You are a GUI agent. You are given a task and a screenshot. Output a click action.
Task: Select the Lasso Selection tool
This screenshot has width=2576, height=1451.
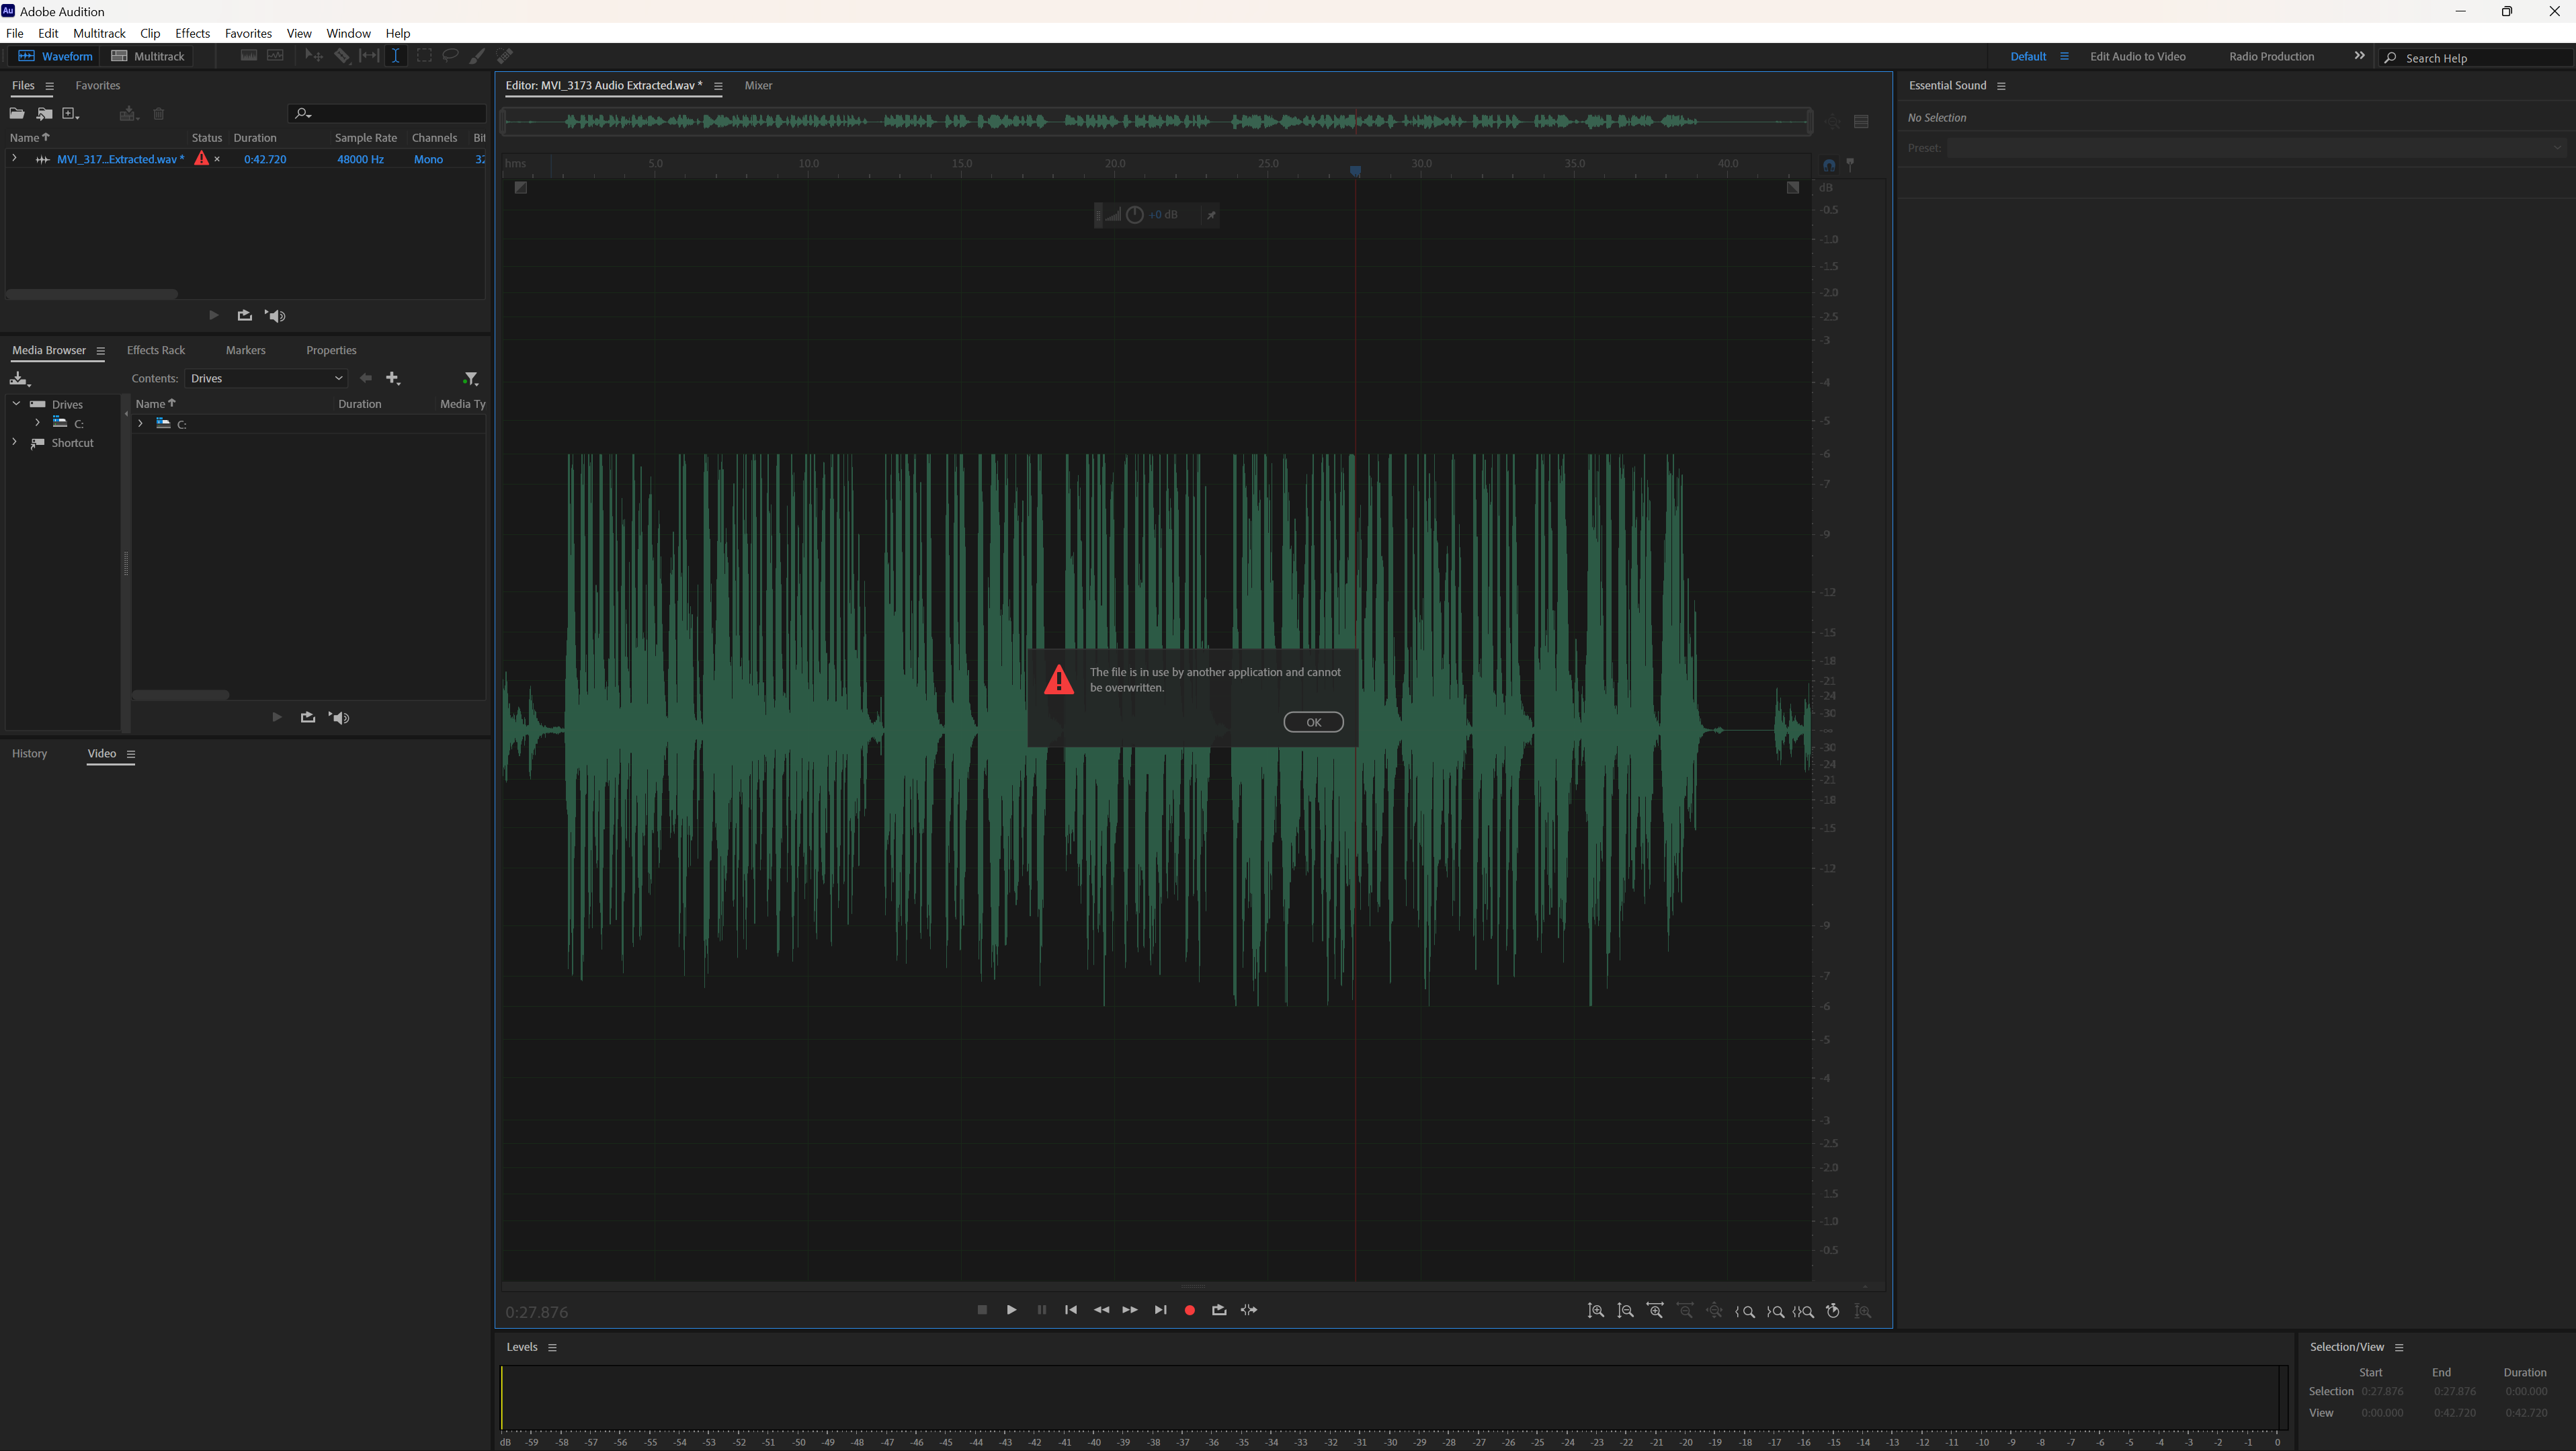(x=452, y=56)
